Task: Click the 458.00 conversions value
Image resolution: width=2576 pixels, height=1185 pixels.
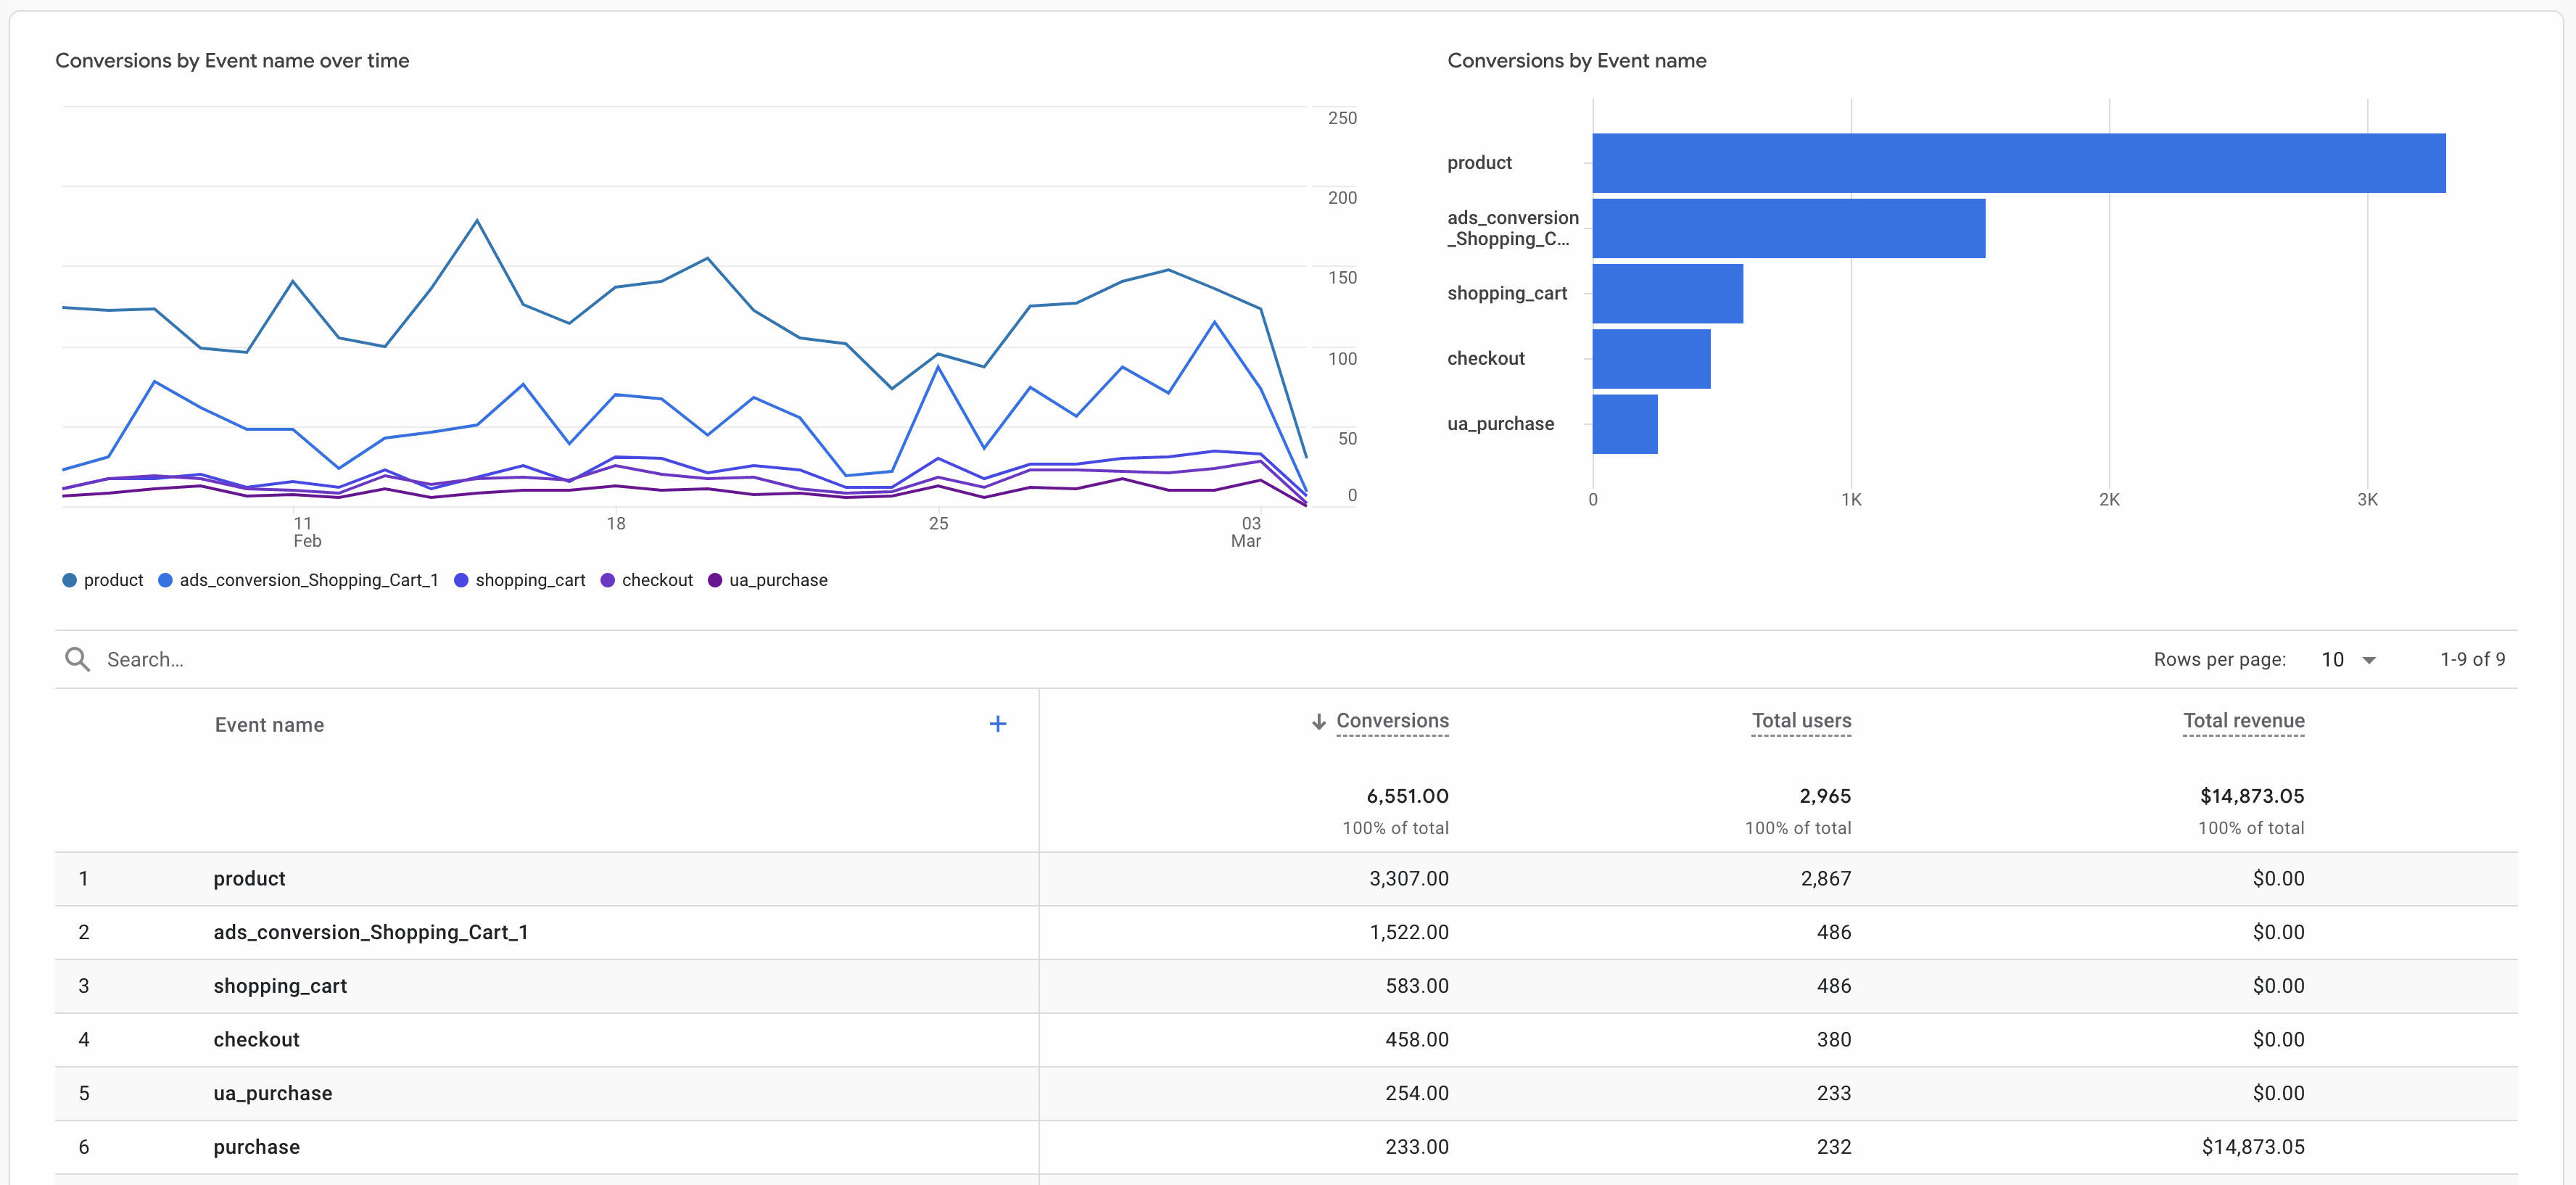Action: (1416, 1040)
